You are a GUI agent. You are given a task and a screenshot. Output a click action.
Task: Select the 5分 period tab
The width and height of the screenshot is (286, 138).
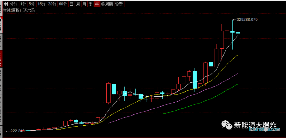click(32, 4)
